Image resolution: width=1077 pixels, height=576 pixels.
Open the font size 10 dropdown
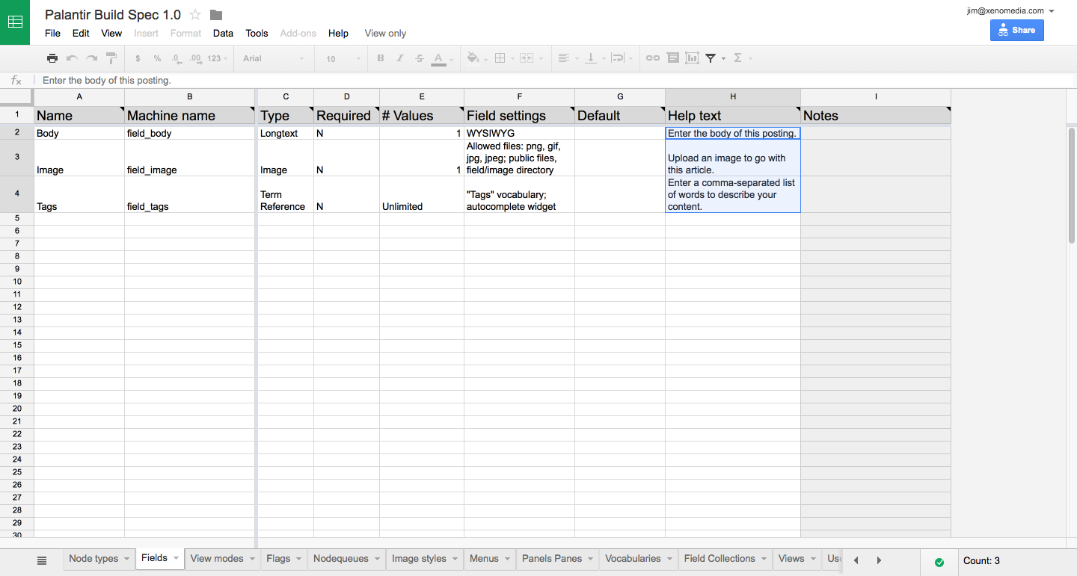(343, 58)
